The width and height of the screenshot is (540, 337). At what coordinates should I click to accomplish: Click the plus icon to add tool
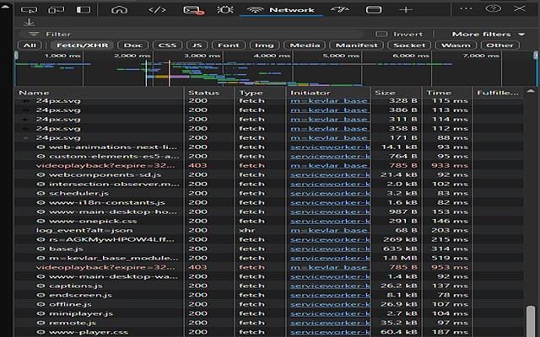pos(406,10)
